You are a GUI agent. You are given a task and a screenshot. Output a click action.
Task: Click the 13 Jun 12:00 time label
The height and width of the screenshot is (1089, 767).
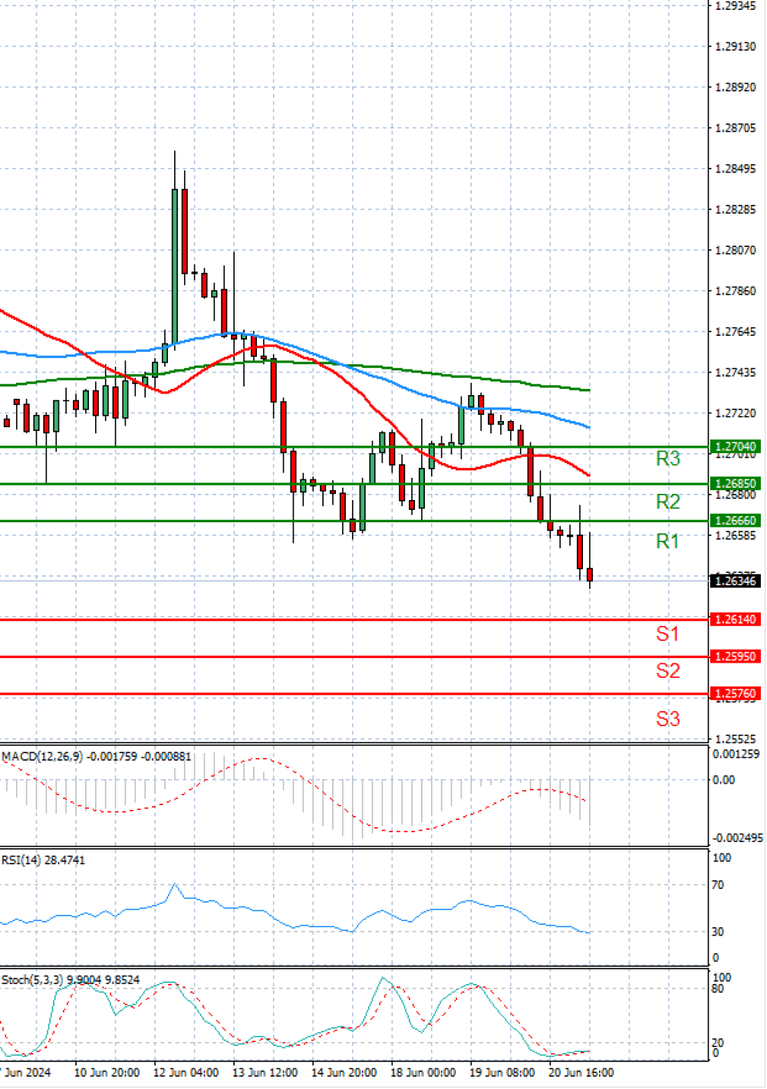coord(265,1072)
